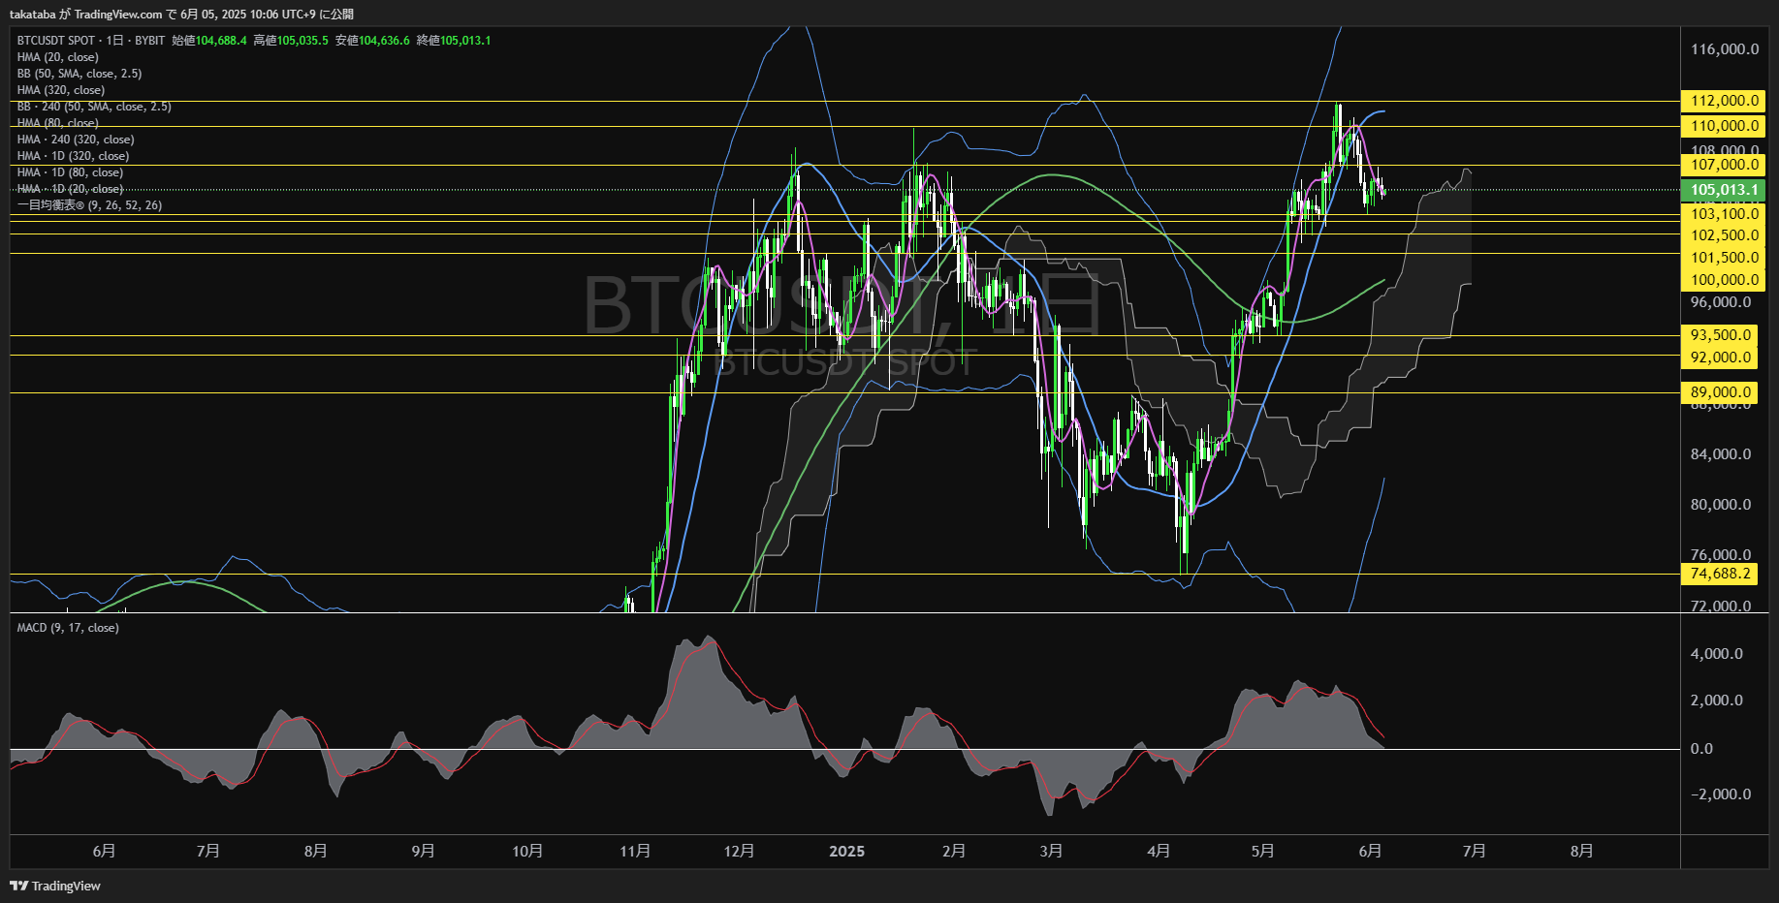Click the 高値 105,035.5 high value
1779x903 pixels.
pyautogui.click(x=291, y=41)
